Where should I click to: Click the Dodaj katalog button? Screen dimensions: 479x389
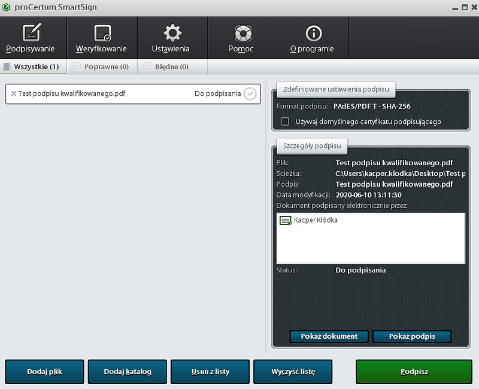128,372
